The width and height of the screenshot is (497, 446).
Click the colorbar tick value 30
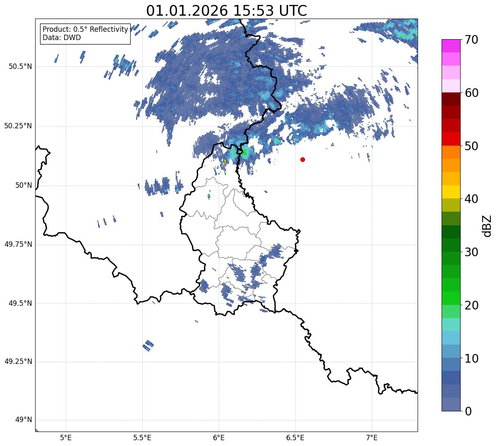coord(471,252)
